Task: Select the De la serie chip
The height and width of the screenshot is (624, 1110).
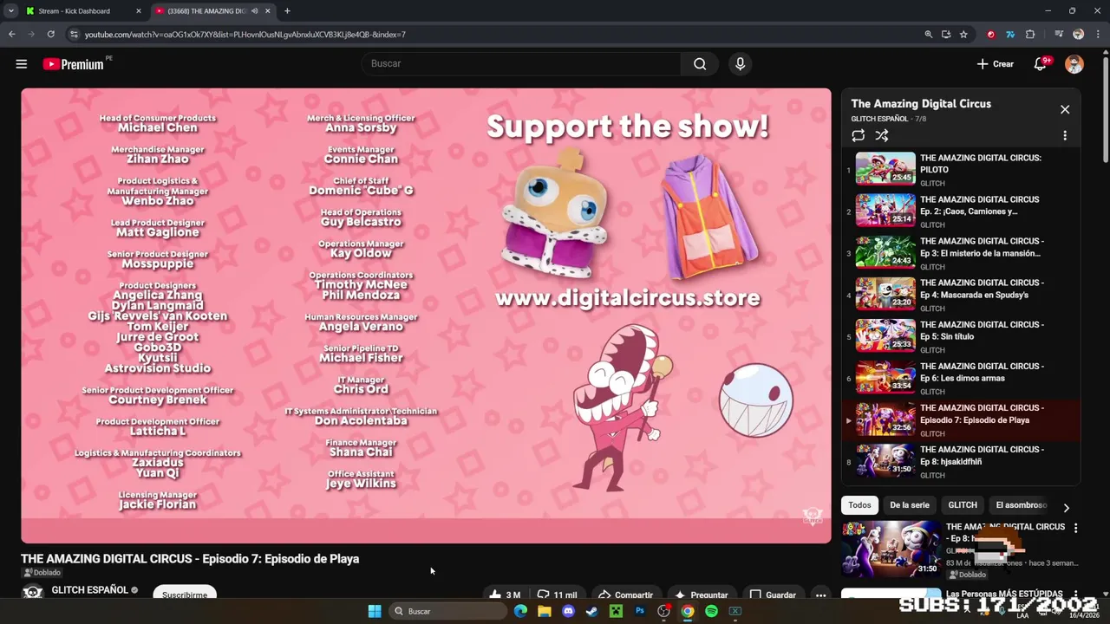Action: pos(909,505)
